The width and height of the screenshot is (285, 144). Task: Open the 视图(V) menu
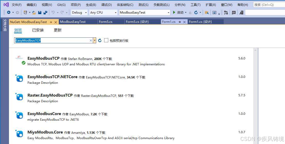coord(47,5)
